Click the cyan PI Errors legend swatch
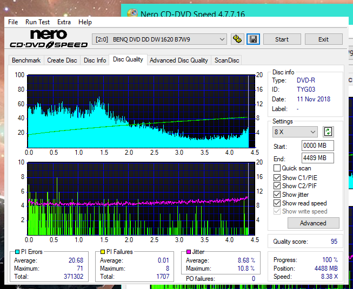The height and width of the screenshot is (289, 353). tap(17, 252)
